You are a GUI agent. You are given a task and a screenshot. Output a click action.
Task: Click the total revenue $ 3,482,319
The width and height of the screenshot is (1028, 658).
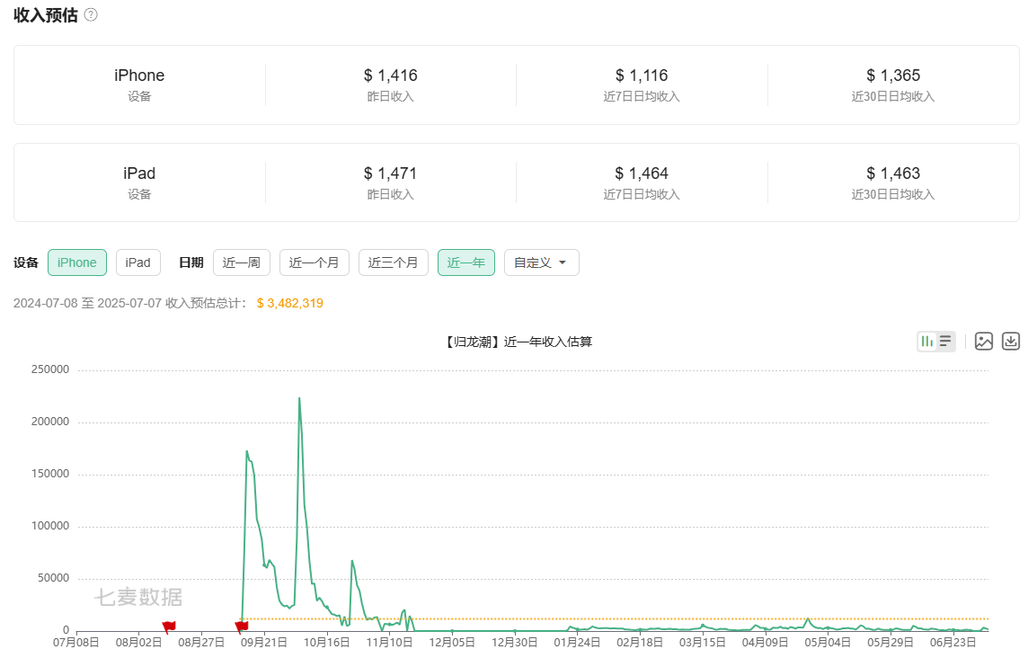(289, 303)
